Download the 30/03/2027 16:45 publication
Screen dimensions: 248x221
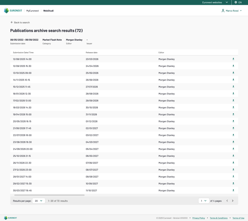point(233,190)
